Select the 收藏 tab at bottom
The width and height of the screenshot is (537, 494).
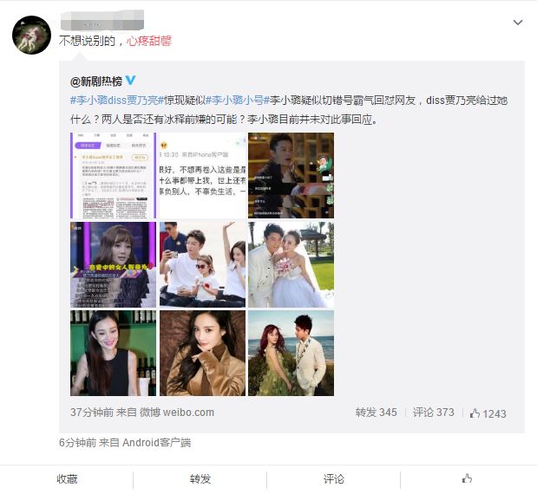(67, 478)
